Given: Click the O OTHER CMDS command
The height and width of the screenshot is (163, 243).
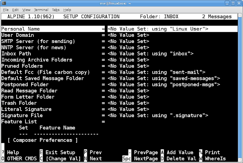Looking at the screenshot, I should coord(19,159).
